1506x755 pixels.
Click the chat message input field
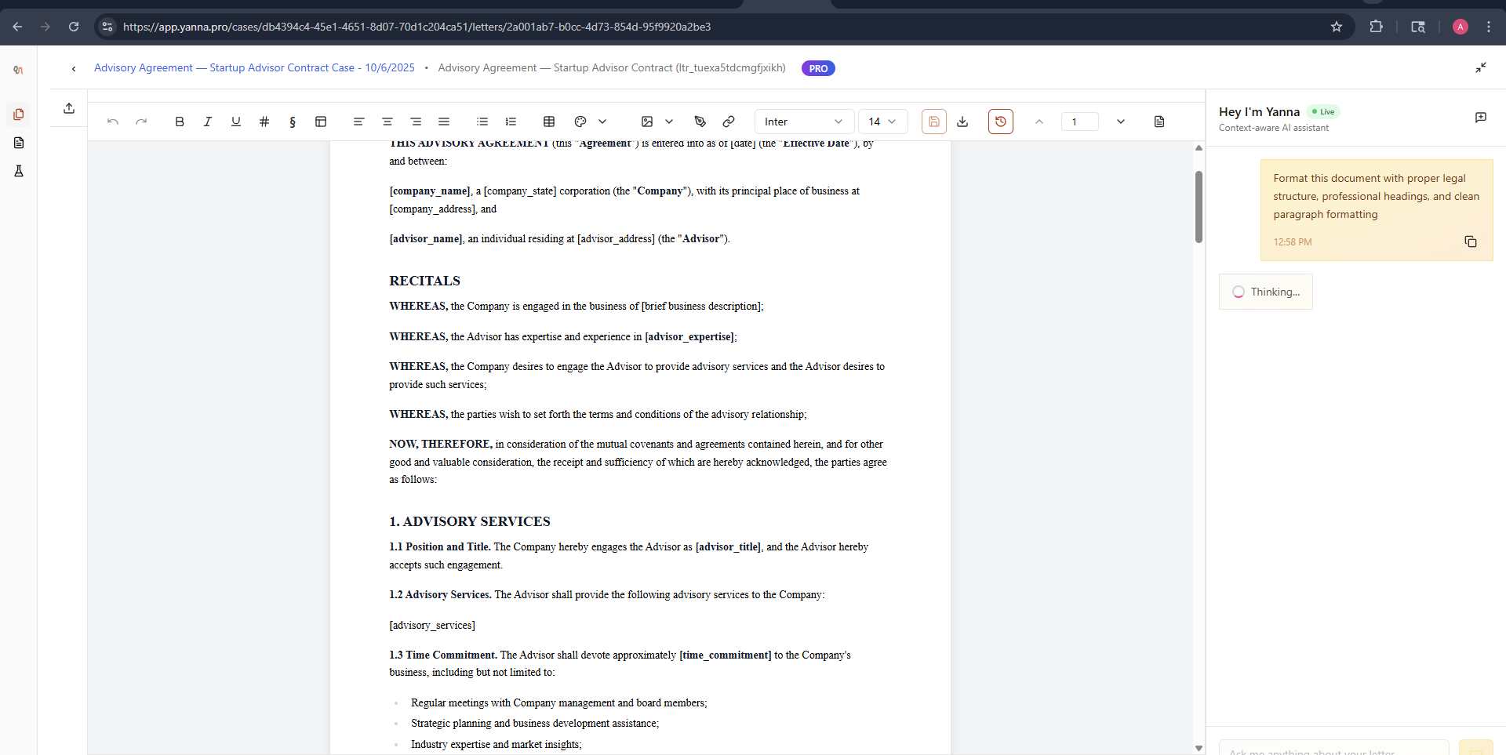click(x=1333, y=749)
